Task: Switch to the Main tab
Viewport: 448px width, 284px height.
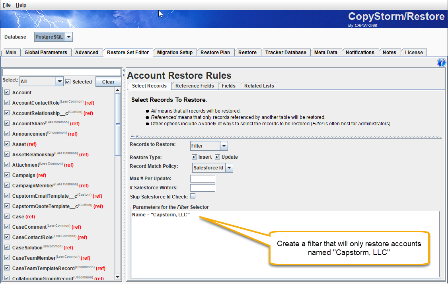Action: click(x=11, y=52)
